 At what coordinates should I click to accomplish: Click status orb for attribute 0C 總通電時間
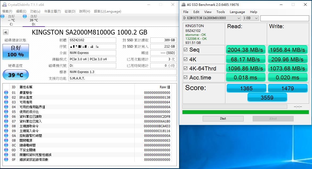point(6,145)
